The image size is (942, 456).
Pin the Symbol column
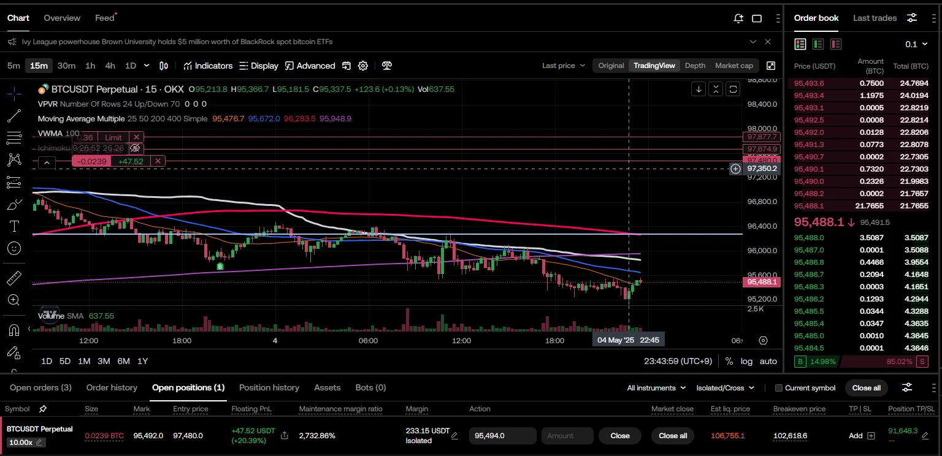[x=43, y=409]
